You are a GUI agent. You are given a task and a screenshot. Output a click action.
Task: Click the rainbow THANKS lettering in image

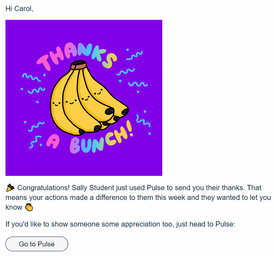coord(77,56)
